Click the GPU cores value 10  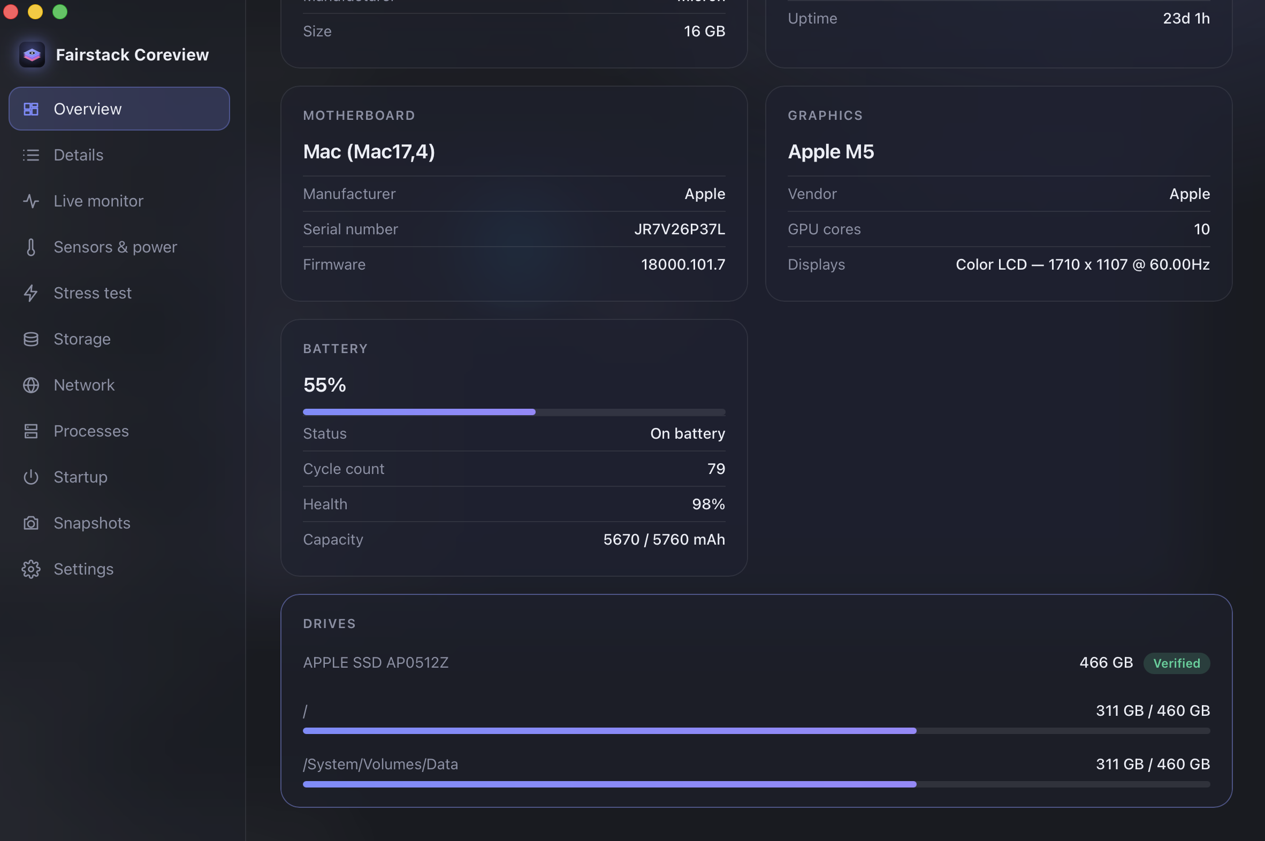point(1202,229)
